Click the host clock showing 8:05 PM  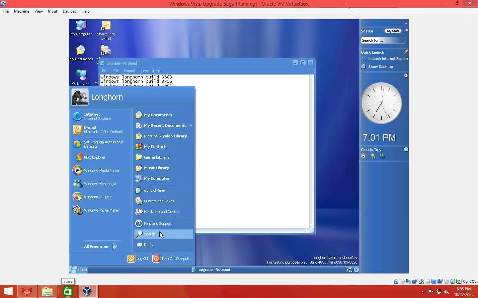(464, 292)
